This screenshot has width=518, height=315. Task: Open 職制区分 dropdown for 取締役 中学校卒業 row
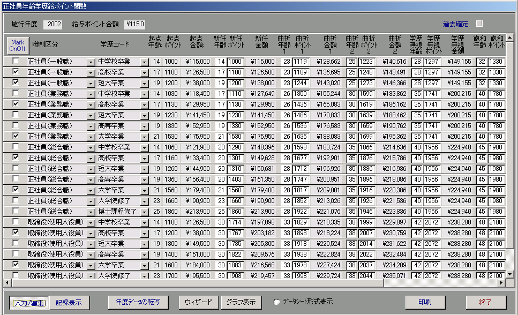pos(91,222)
